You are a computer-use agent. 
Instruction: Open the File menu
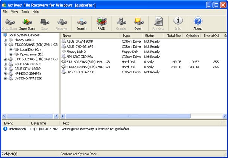click(5, 12)
